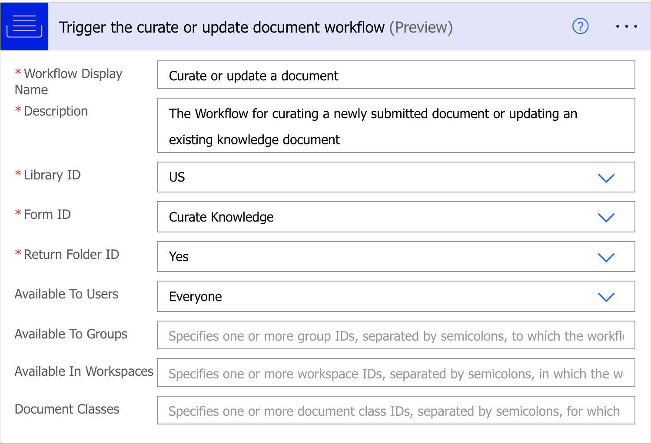The height and width of the screenshot is (444, 651).
Task: Focus the Available In Workspaces input
Action: click(x=395, y=373)
